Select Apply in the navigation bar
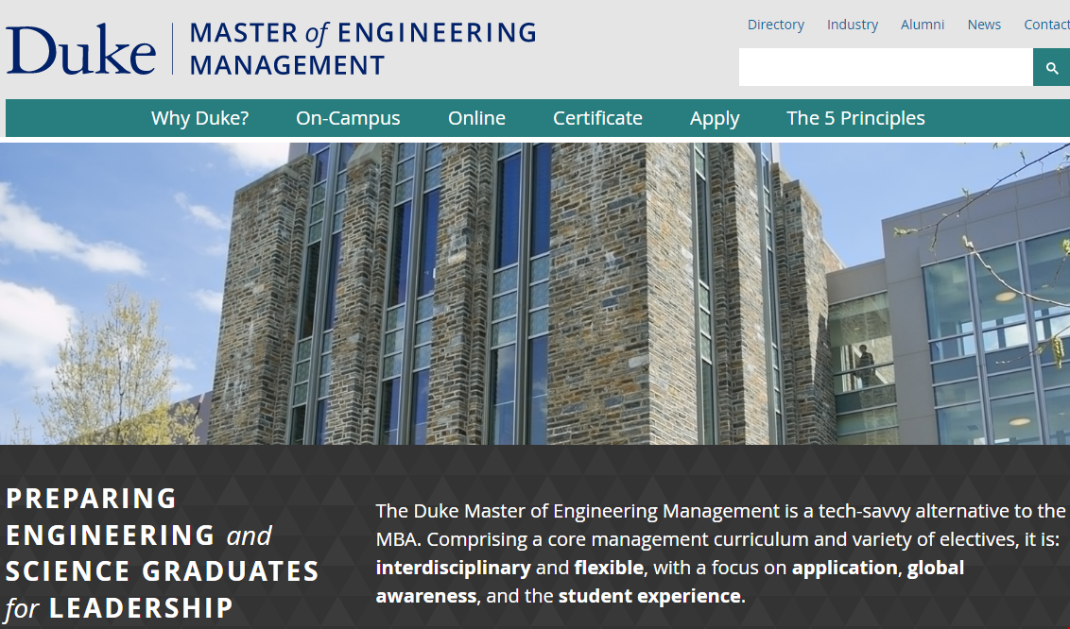 (715, 119)
